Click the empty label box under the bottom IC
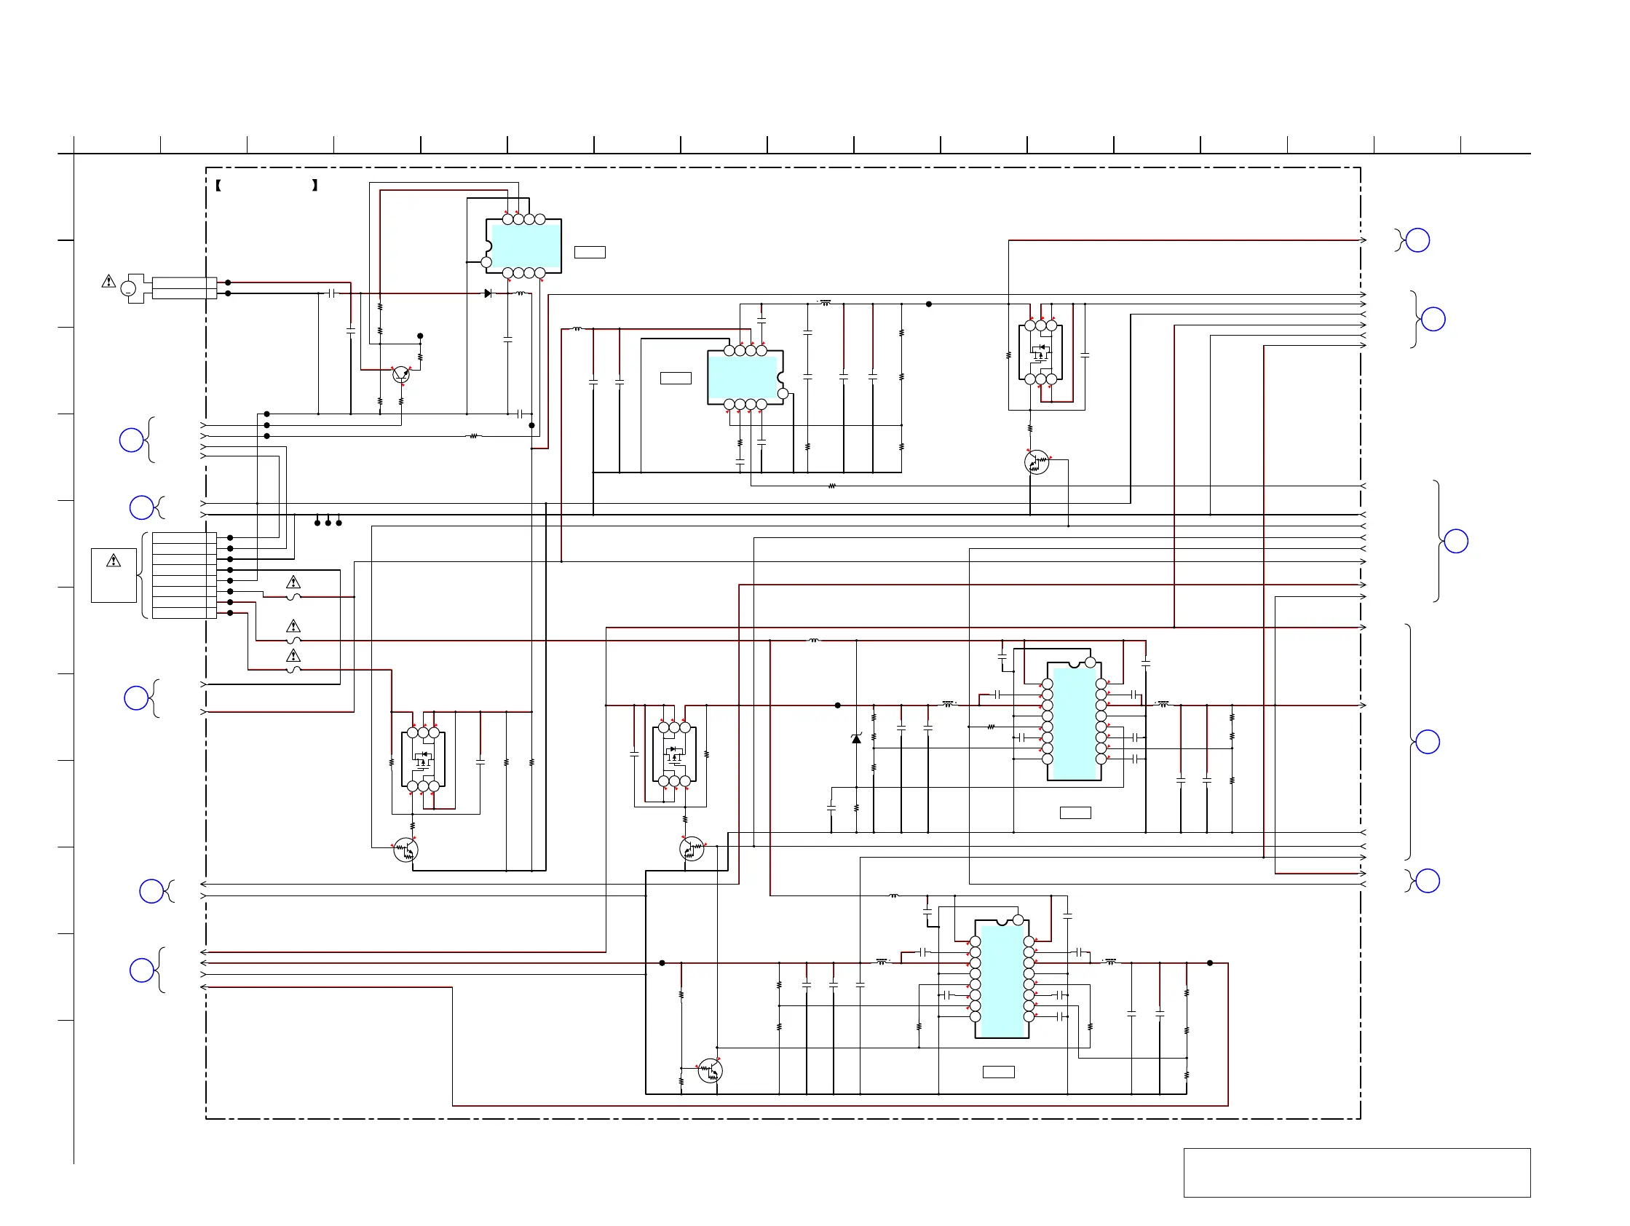The image size is (1630, 1226). click(999, 1072)
